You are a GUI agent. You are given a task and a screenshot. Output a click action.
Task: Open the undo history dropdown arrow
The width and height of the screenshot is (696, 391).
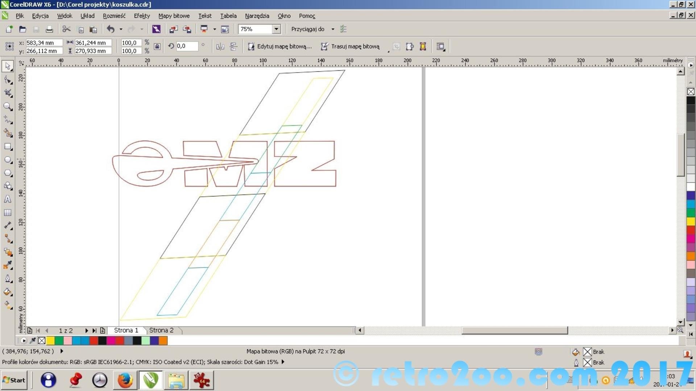point(121,29)
